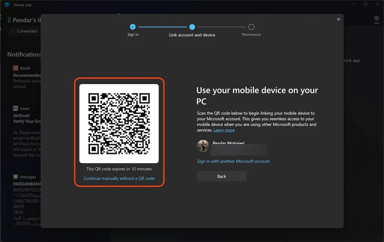Click the Gmail notification app icon
Viewport: 384px width, 242px height.
(16, 108)
